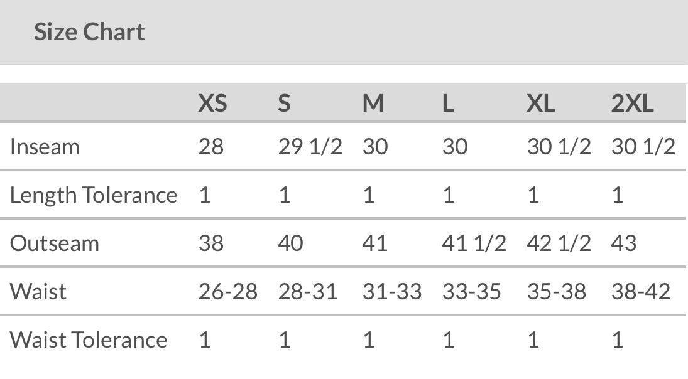
Task: Click the XS inseam value 28
Action: pos(211,147)
